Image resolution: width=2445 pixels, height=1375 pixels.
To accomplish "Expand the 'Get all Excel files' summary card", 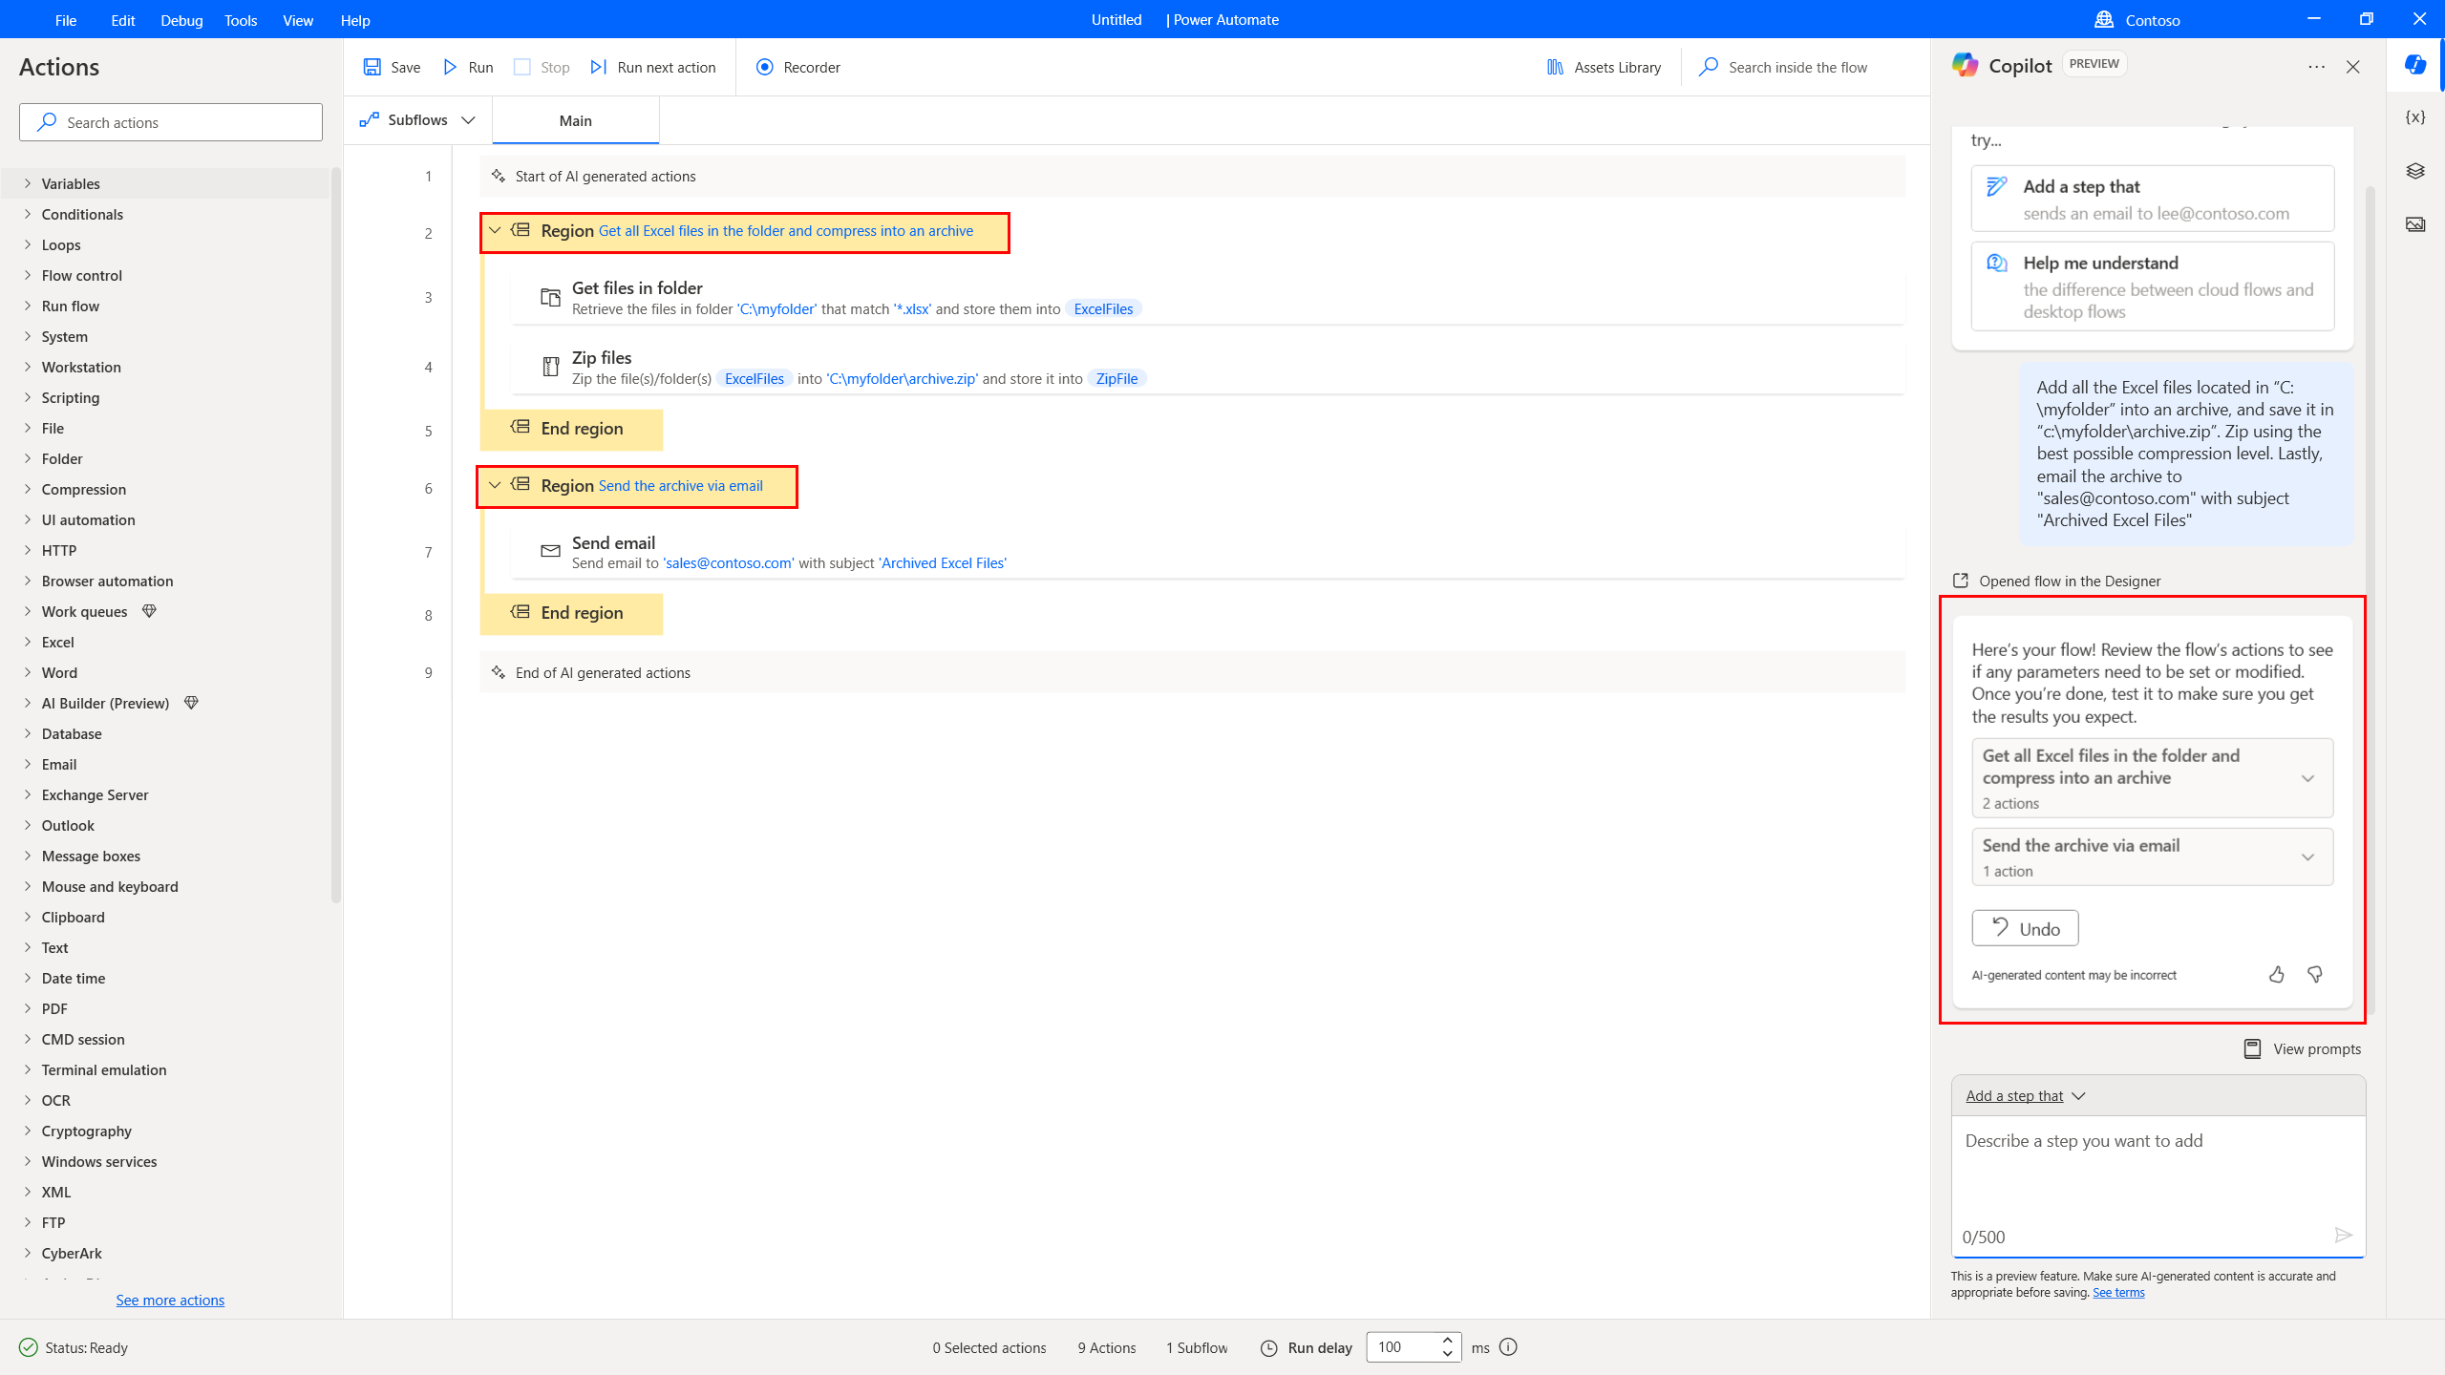I will click(2307, 777).
